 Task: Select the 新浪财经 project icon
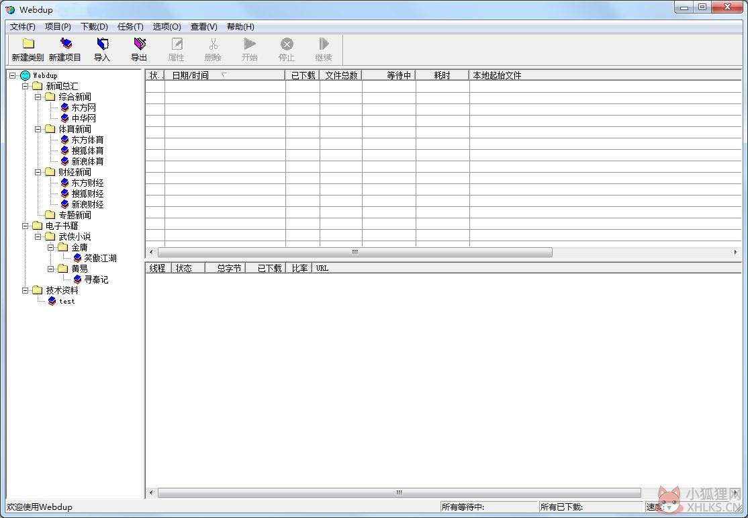[65, 204]
